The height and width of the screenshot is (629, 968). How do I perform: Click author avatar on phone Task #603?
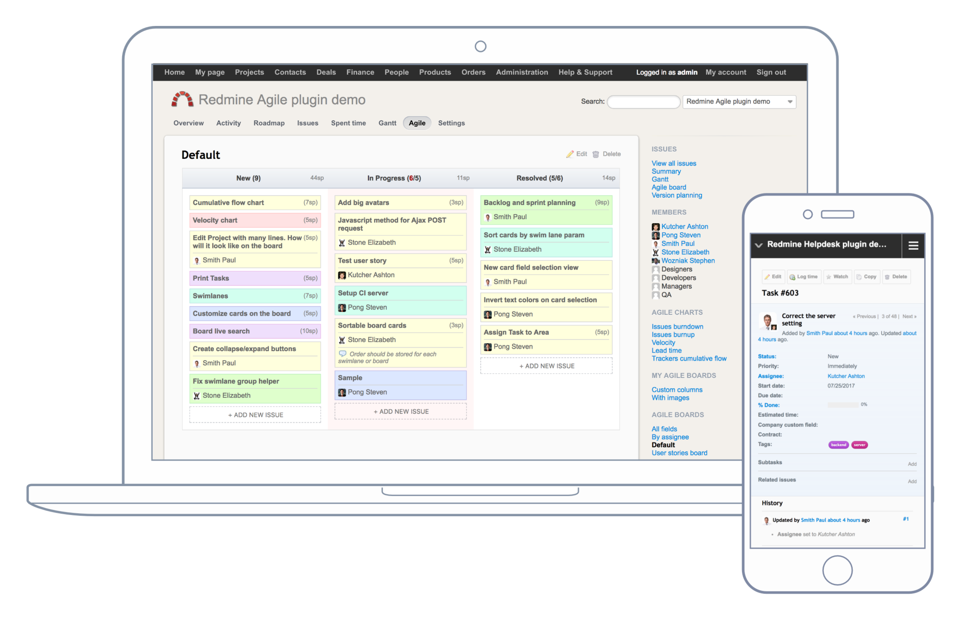768,322
